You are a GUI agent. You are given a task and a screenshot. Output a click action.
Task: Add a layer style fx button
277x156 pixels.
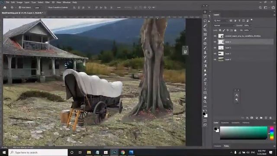(x=247, y=118)
